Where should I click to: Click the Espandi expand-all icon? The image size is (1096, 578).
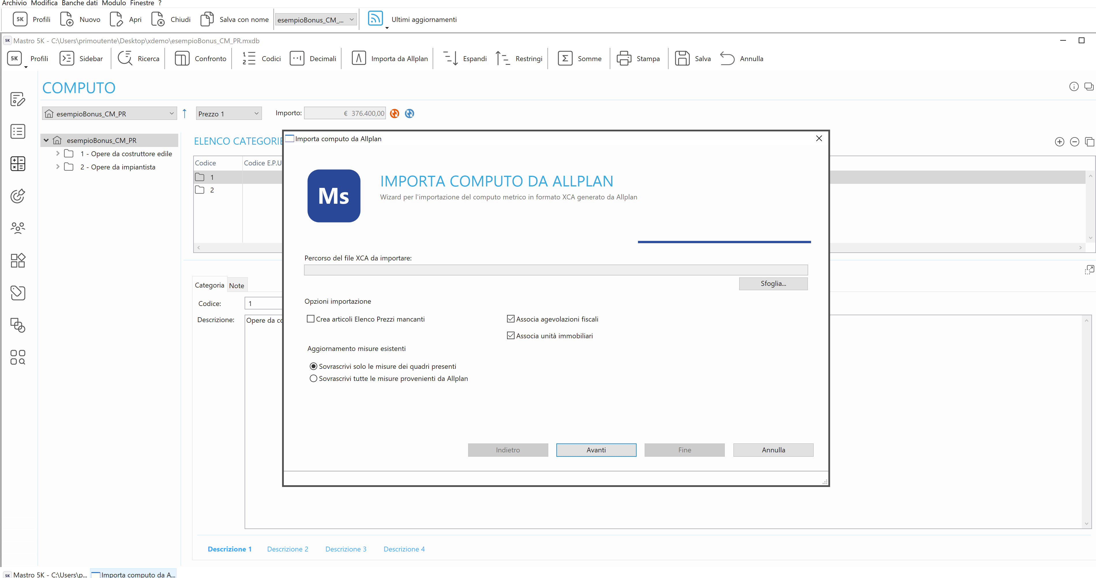click(450, 58)
